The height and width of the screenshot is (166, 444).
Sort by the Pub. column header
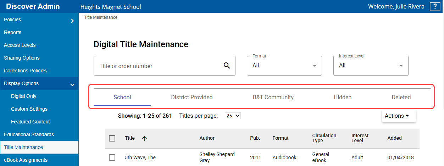click(x=255, y=138)
